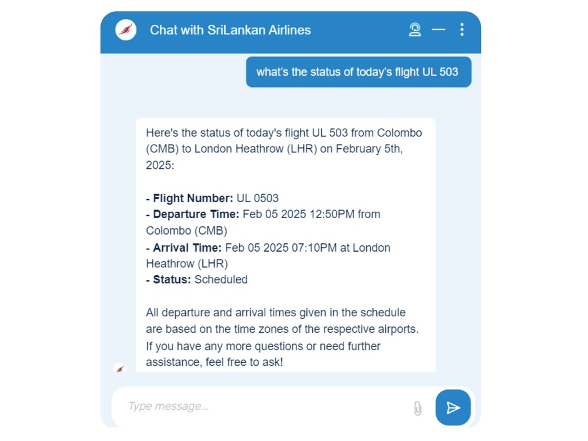This screenshot has height=441, width=588.
Task: Send the message with the paper plane button
Action: (453, 407)
